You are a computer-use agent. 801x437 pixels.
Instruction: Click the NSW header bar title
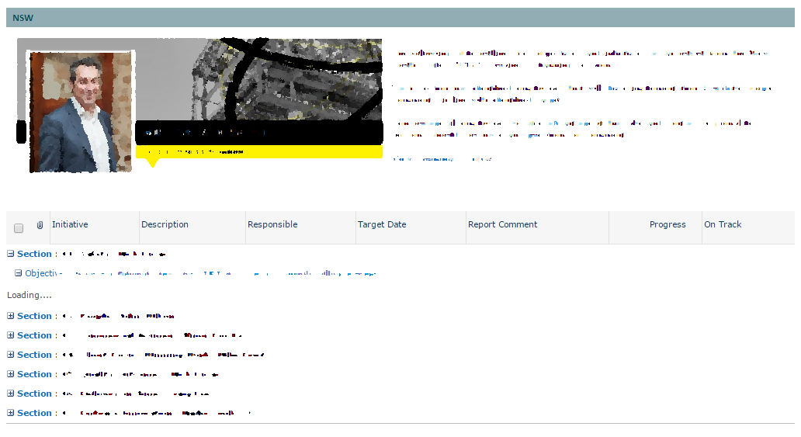[23, 18]
